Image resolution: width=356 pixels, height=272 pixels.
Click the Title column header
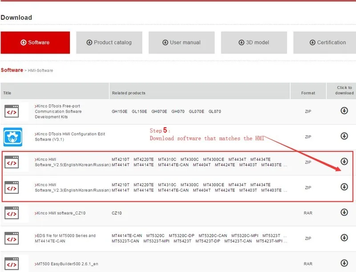pyautogui.click(x=55, y=91)
